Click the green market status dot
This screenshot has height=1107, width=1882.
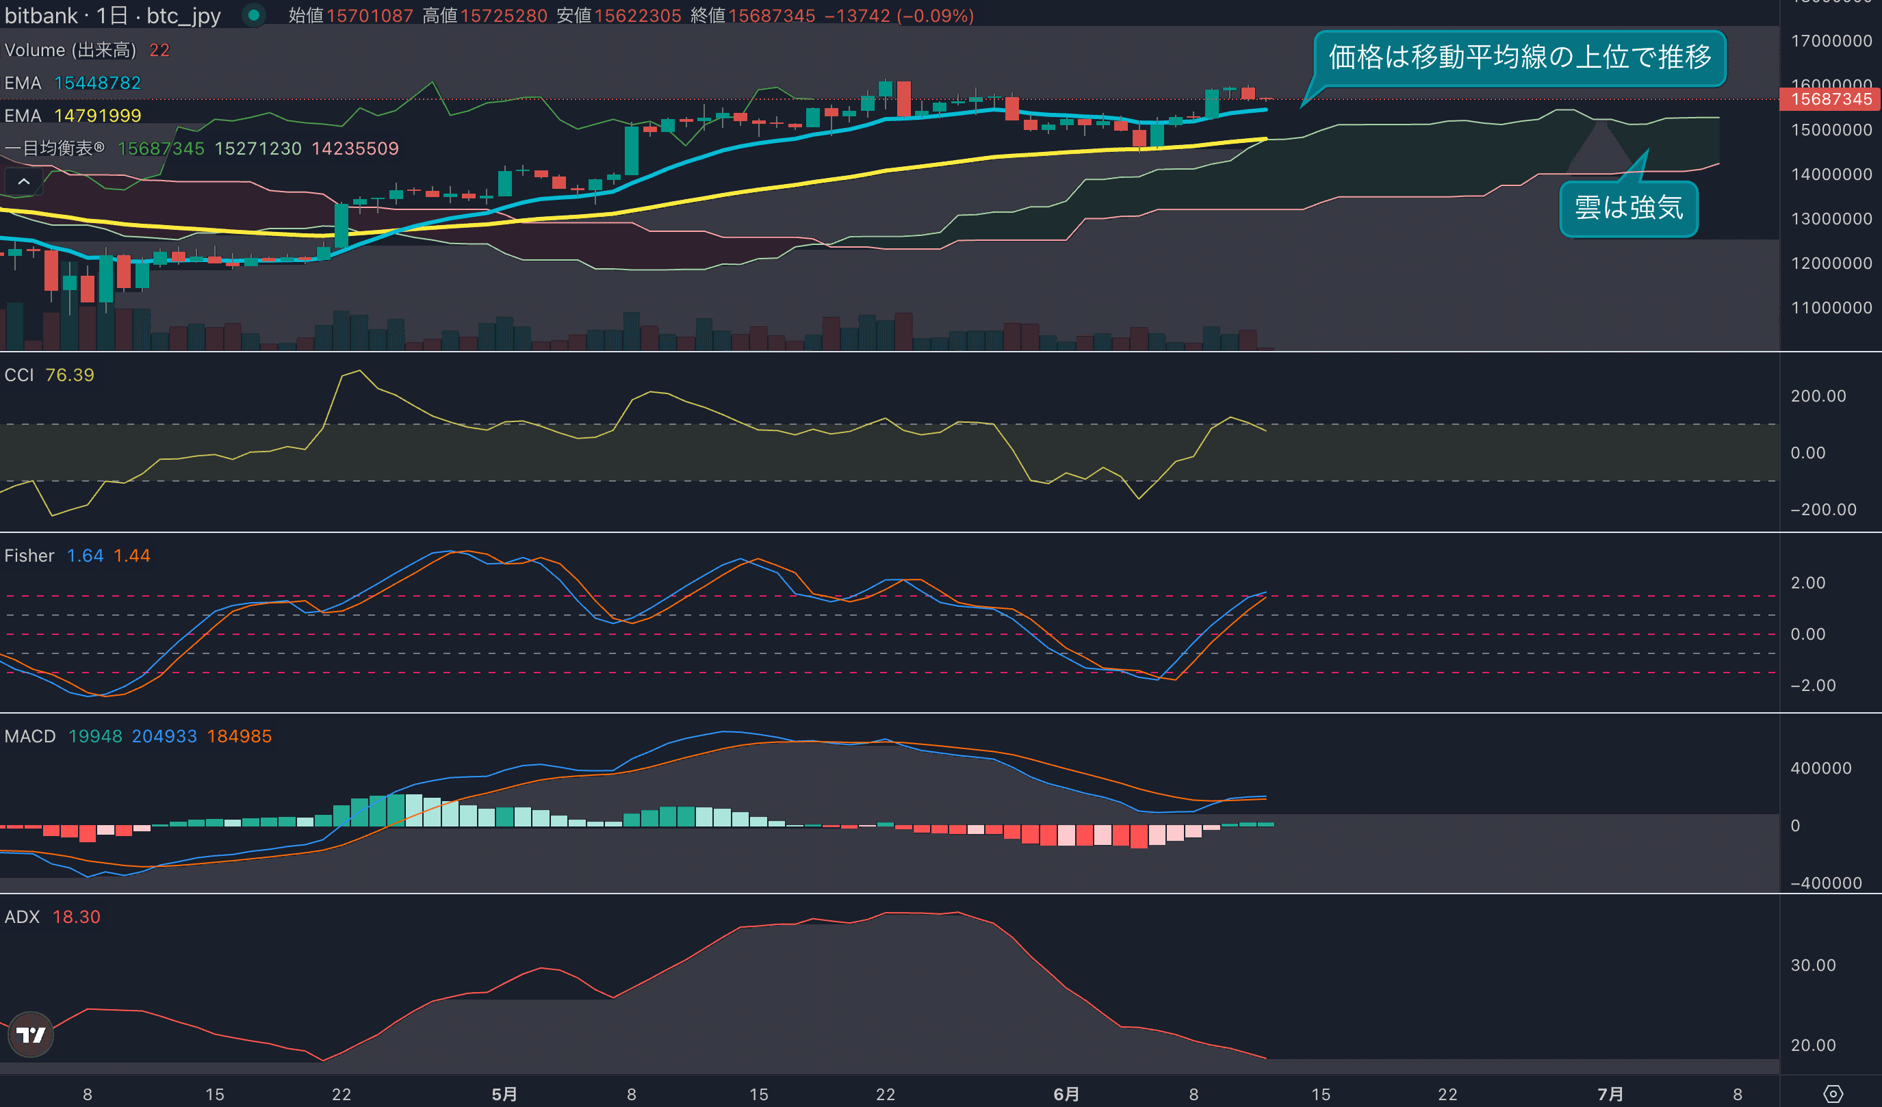[254, 15]
